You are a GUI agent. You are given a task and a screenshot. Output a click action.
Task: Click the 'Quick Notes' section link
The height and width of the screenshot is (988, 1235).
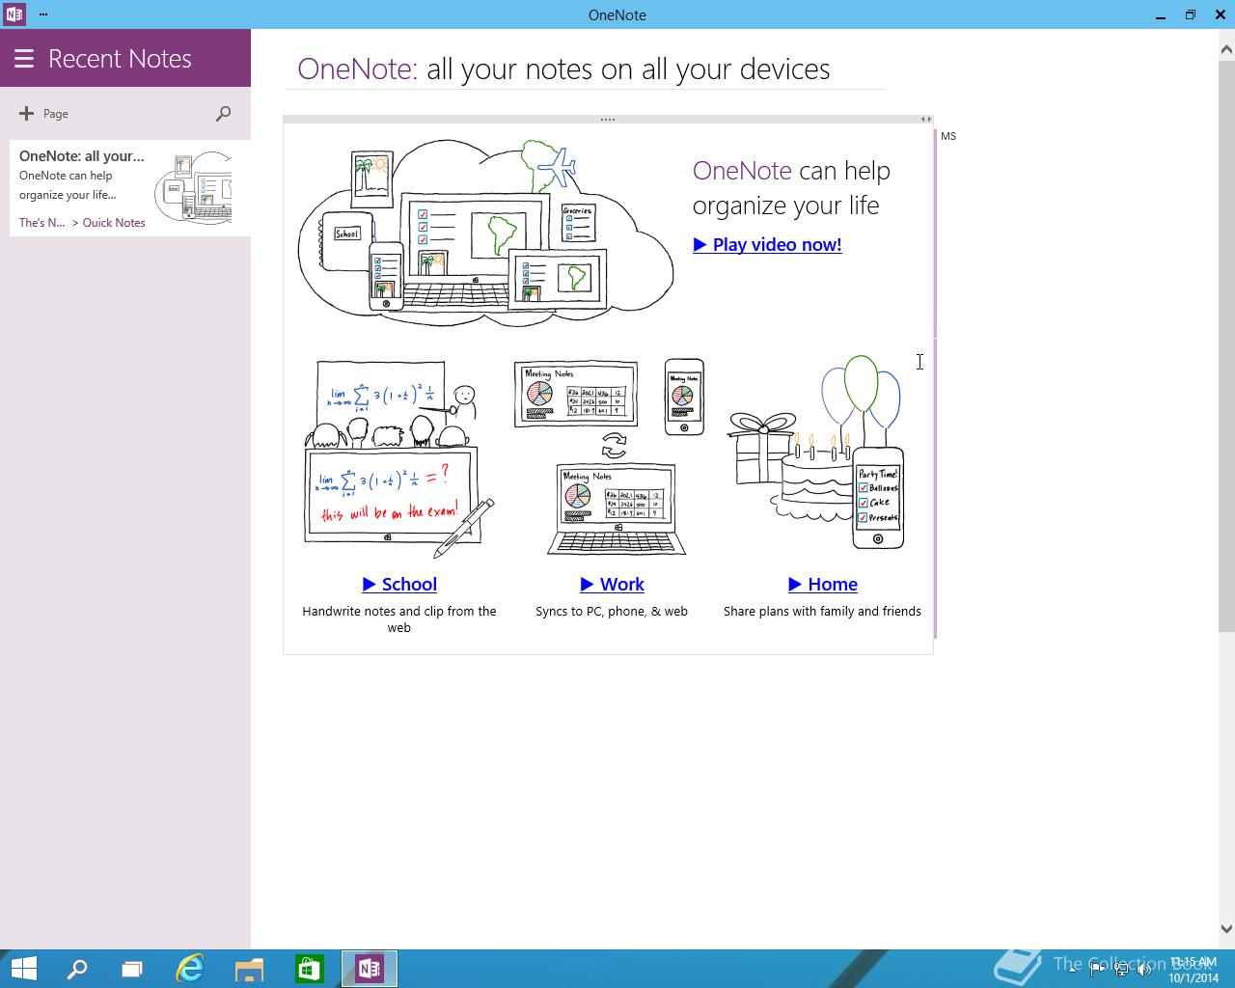114,222
